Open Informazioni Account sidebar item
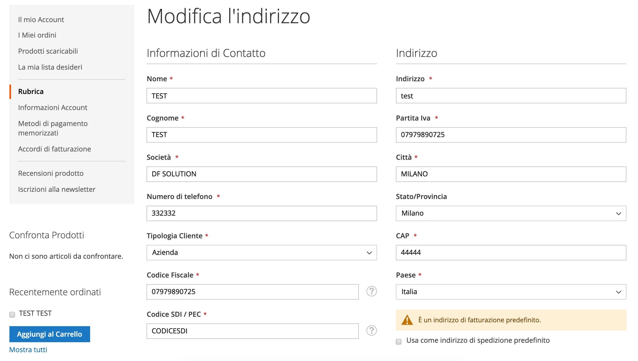The image size is (638, 361). coord(53,108)
